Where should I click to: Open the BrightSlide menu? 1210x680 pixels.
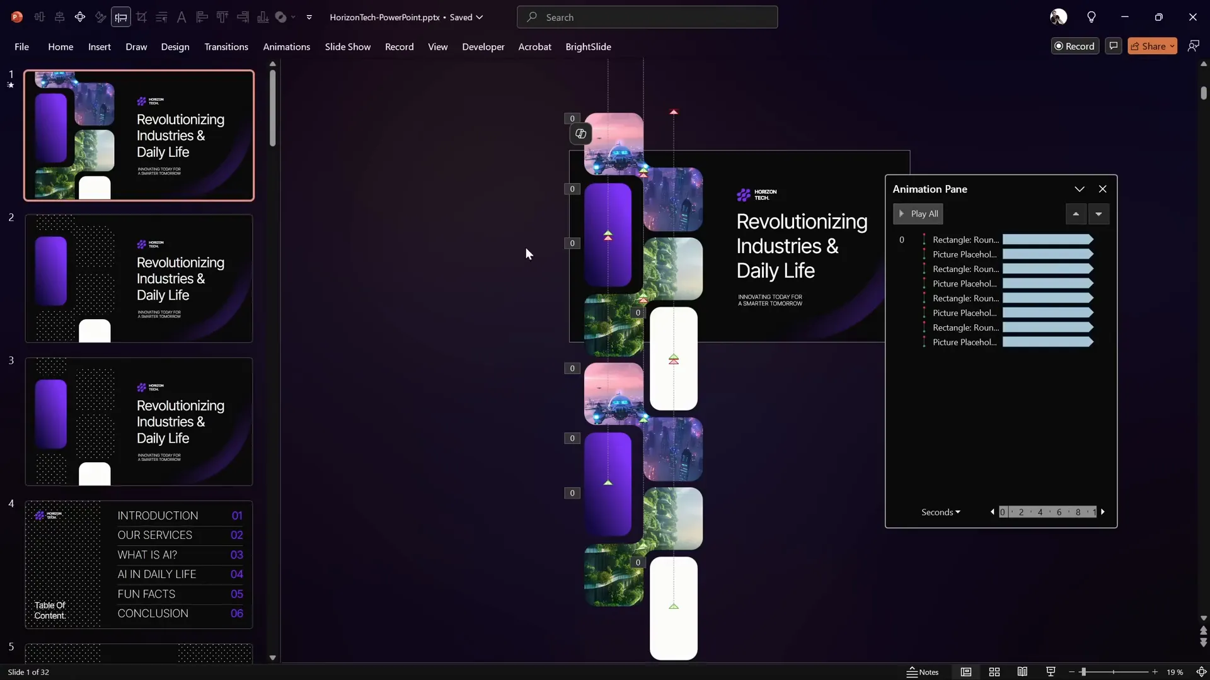tap(589, 47)
